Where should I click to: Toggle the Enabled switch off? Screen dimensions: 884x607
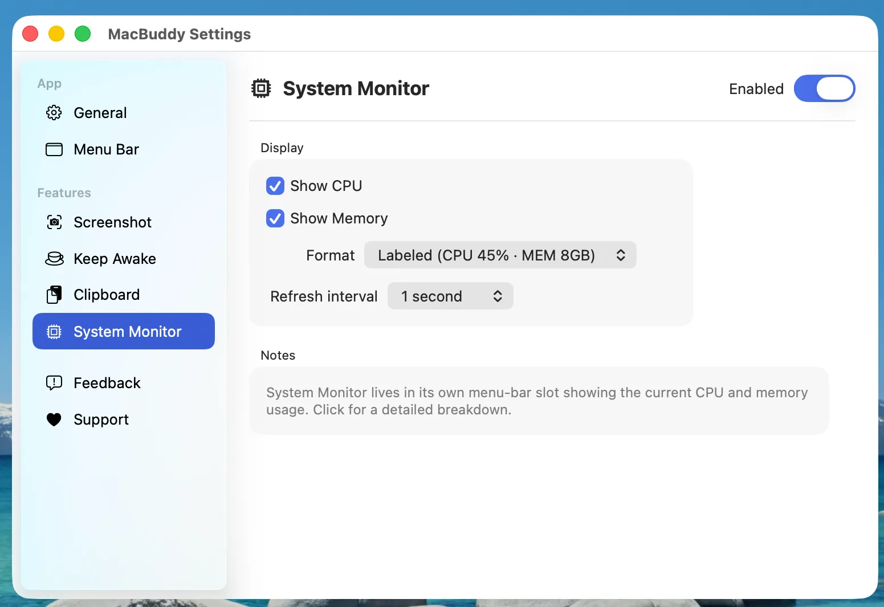point(824,88)
